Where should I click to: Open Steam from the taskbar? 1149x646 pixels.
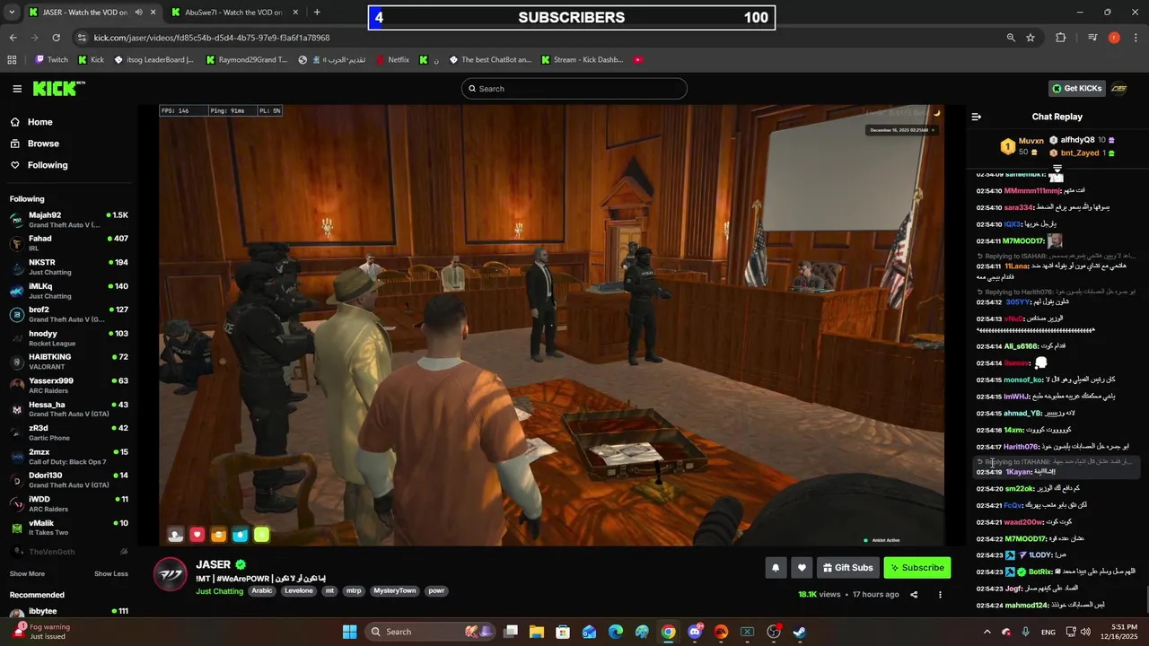800,632
